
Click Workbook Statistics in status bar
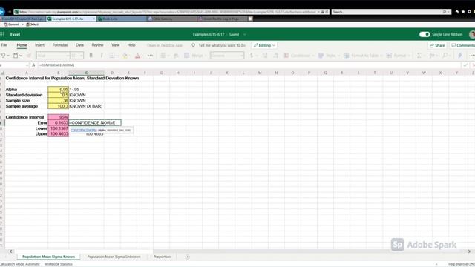[x=59, y=264]
